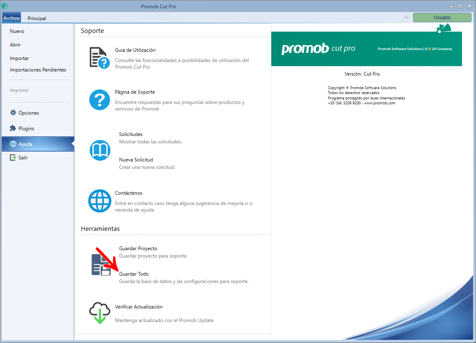Collapse the ribbon with the up chevron

tap(406, 17)
